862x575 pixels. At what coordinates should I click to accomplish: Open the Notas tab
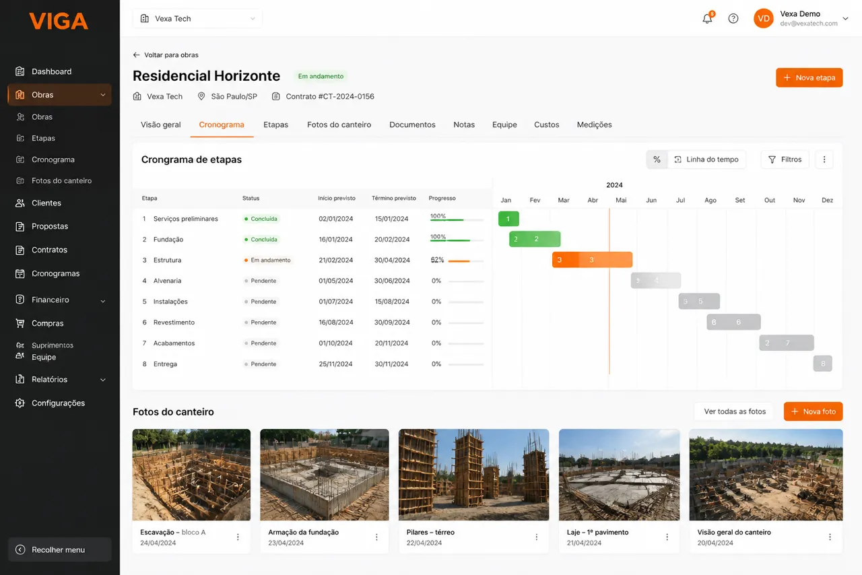464,125
